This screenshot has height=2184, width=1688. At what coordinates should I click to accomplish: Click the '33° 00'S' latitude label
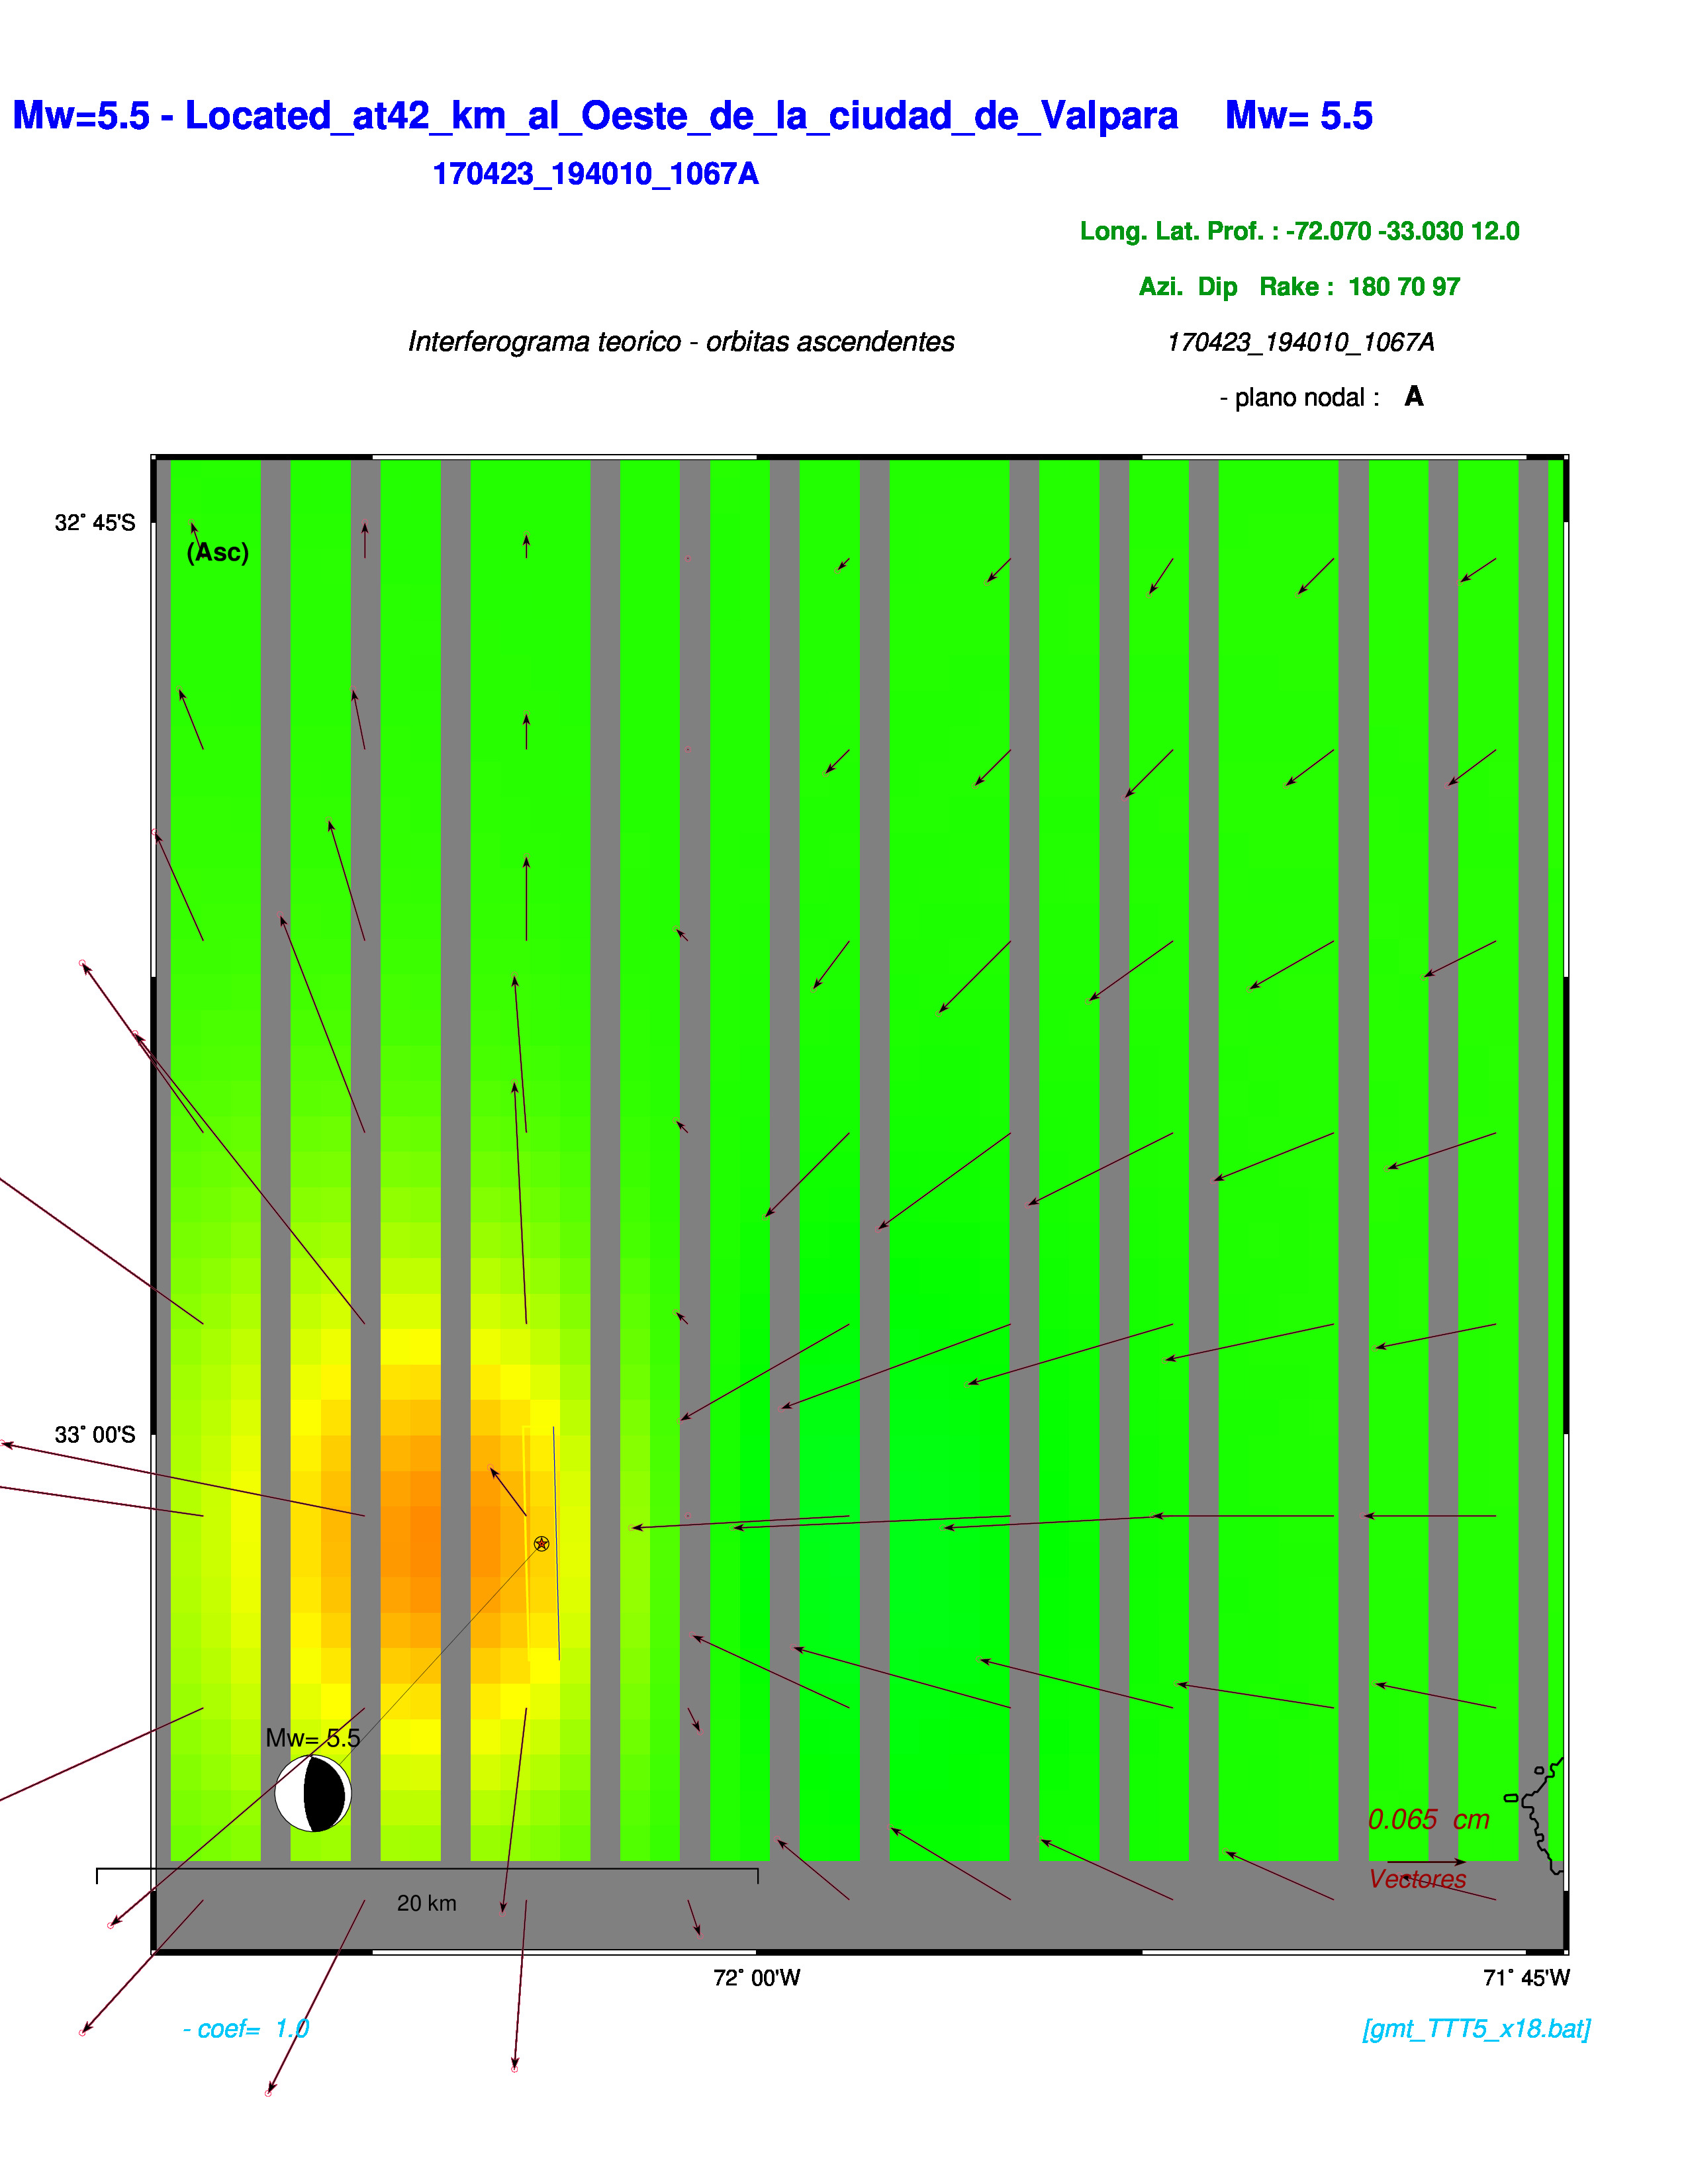tap(95, 1435)
